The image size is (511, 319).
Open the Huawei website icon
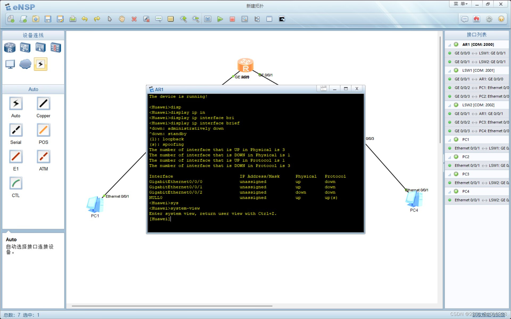pyautogui.click(x=476, y=19)
